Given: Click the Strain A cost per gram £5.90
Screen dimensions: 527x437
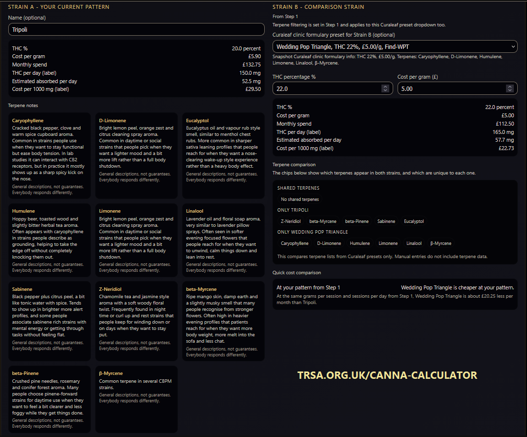Looking at the screenshot, I should [x=254, y=57].
